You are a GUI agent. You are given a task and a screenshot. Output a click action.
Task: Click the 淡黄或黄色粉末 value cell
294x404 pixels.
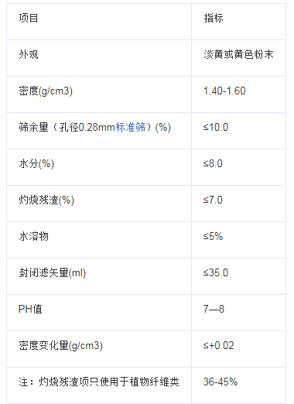tap(238, 55)
